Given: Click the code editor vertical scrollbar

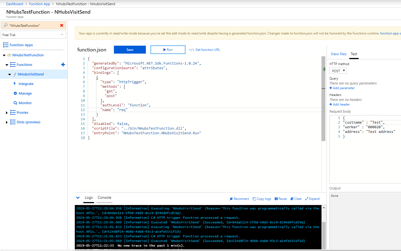Looking at the screenshot, I should click(323, 98).
